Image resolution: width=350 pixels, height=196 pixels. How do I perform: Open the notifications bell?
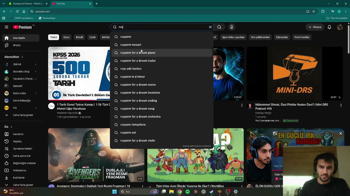[329, 27]
